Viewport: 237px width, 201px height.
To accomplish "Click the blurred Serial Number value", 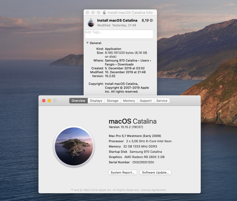I will pyautogui.click(x=143, y=162).
